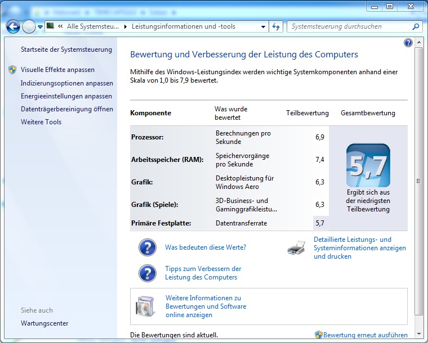Expand the double-chevron breadcrumb overflow

[x=60, y=26]
